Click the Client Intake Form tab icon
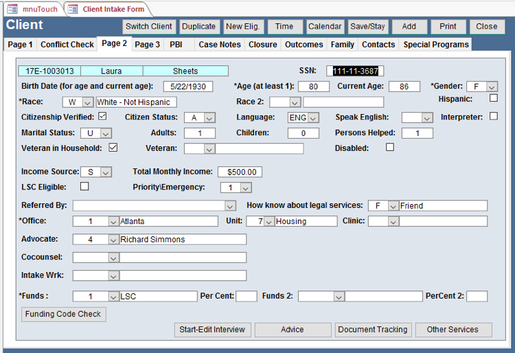 point(73,9)
